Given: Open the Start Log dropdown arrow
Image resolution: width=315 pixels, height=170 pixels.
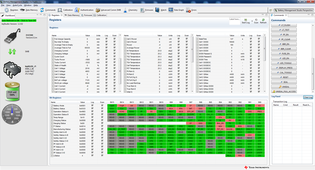Looking at the screenshot, I should pyautogui.click(x=252, y=21).
